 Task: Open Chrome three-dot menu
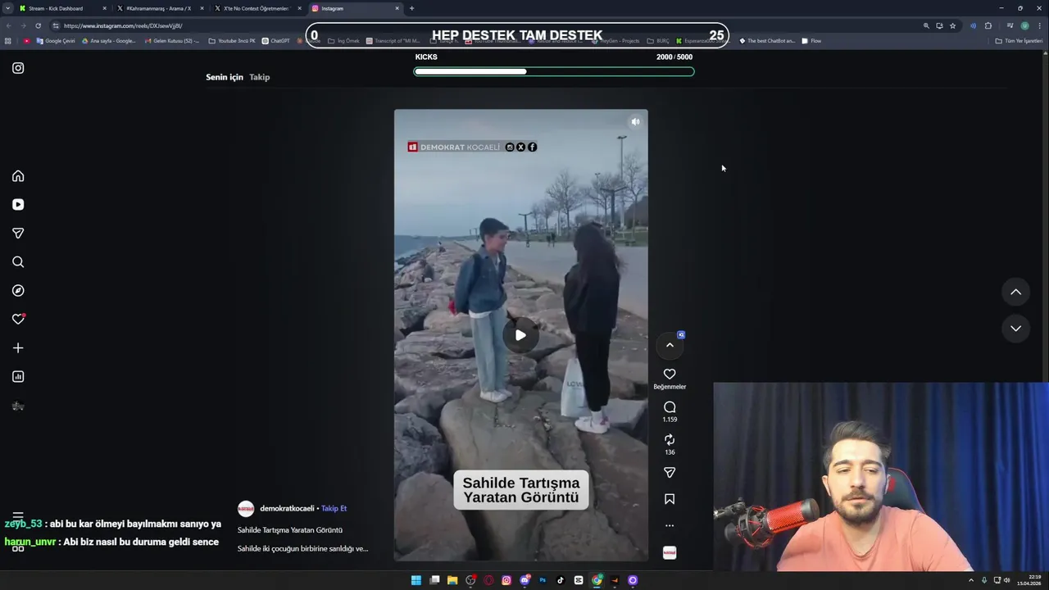[1040, 25]
